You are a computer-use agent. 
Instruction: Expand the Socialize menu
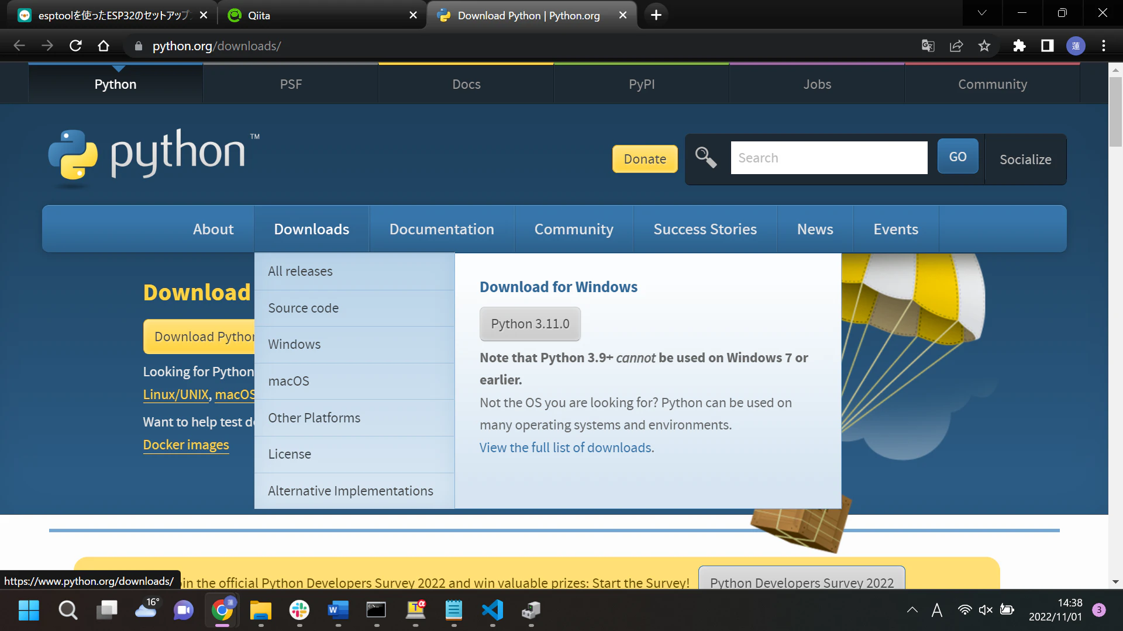coord(1025,160)
